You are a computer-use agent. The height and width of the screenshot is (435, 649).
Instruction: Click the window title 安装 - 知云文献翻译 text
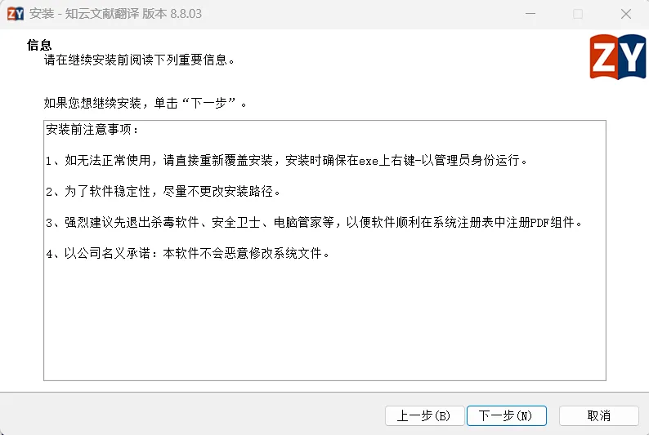(115, 14)
